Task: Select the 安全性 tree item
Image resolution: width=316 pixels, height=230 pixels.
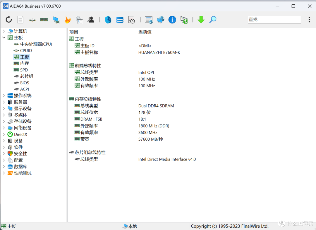Action: click(x=17, y=154)
